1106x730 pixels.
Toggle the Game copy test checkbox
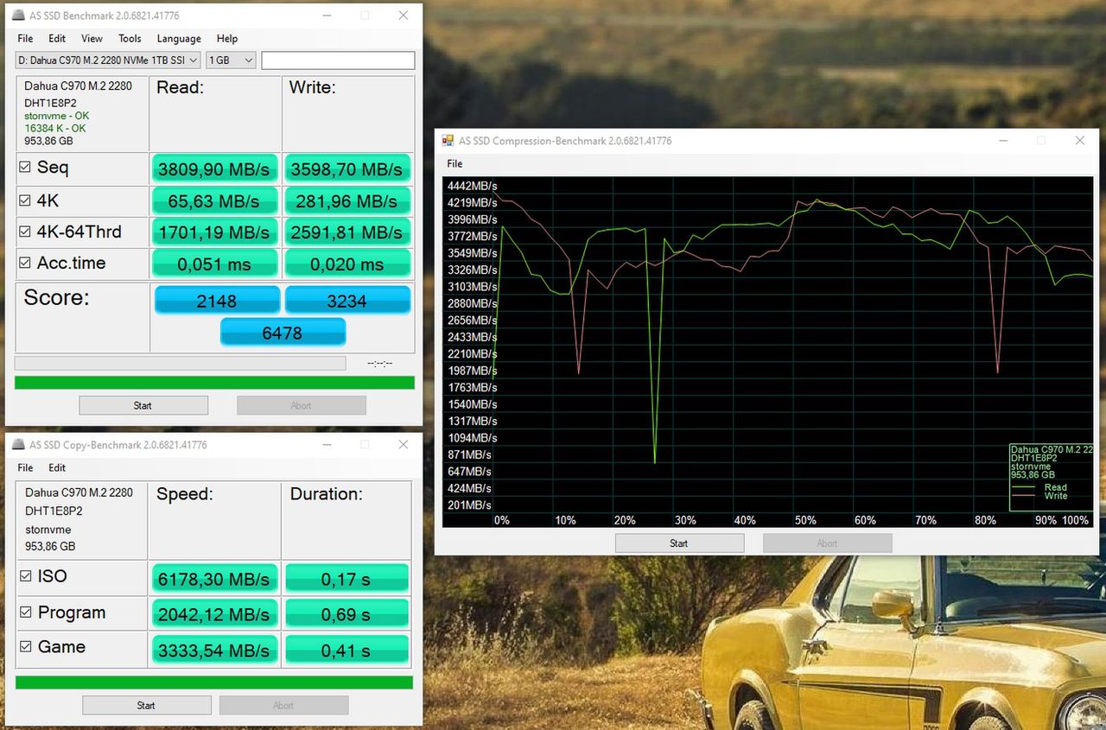pyautogui.click(x=25, y=647)
